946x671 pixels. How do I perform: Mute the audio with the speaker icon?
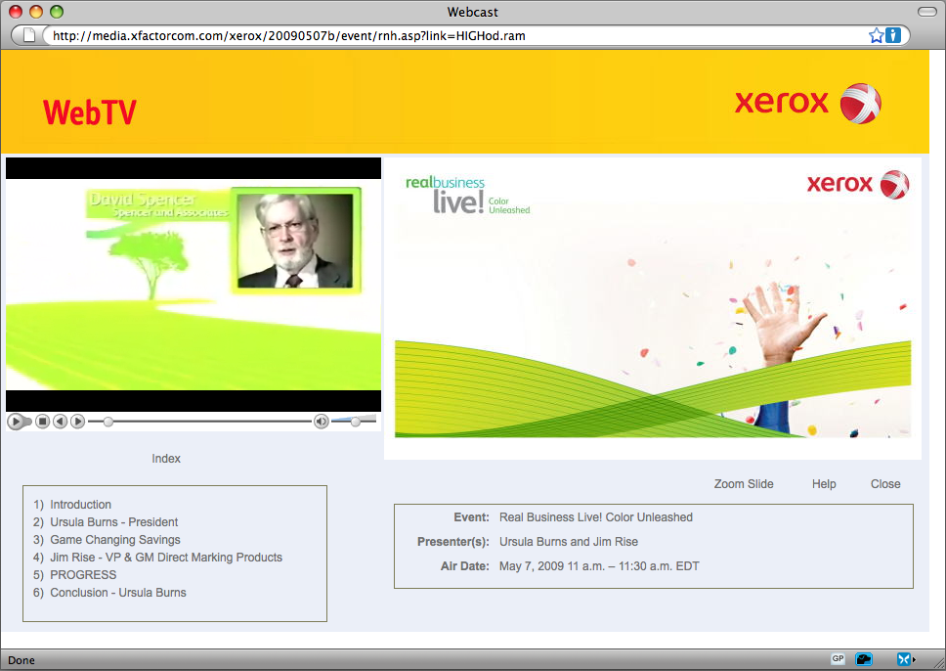(x=322, y=422)
